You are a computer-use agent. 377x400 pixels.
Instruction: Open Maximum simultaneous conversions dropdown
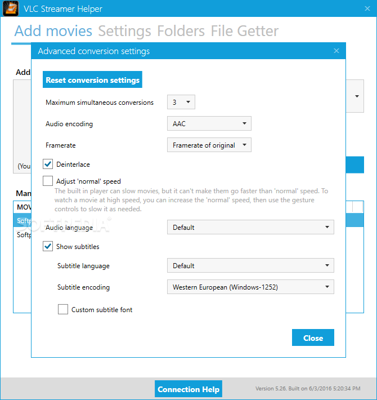pos(181,102)
